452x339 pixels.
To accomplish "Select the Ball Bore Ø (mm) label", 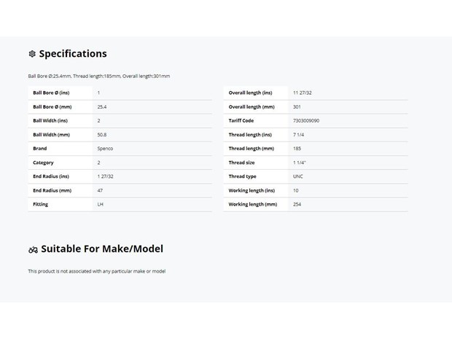I will tap(52, 106).
